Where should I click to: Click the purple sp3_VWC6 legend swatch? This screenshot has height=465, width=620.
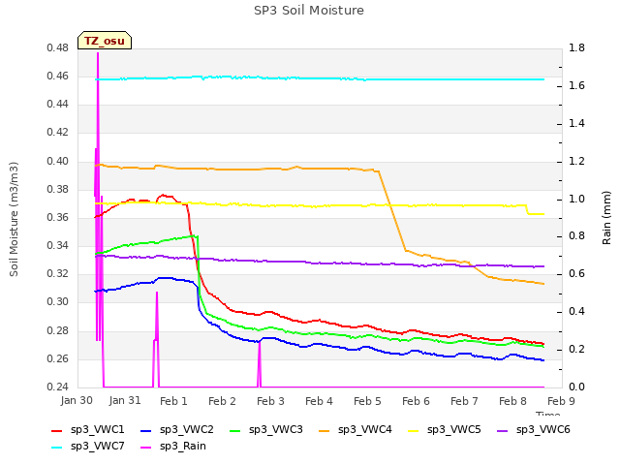502,430
